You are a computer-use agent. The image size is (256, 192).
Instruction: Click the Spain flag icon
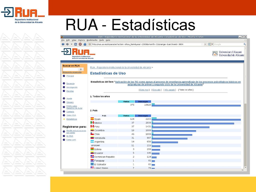click(92, 119)
